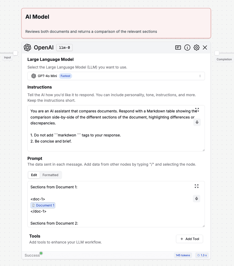Activate microphone dictation in the Instructions field

(x=197, y=122)
